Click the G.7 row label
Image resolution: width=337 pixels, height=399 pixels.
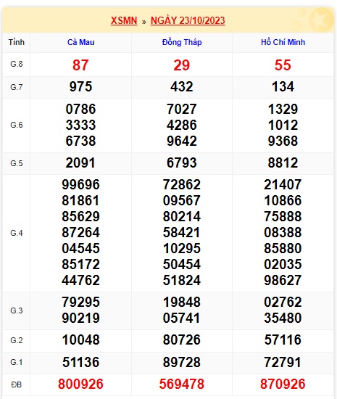pyautogui.click(x=17, y=87)
